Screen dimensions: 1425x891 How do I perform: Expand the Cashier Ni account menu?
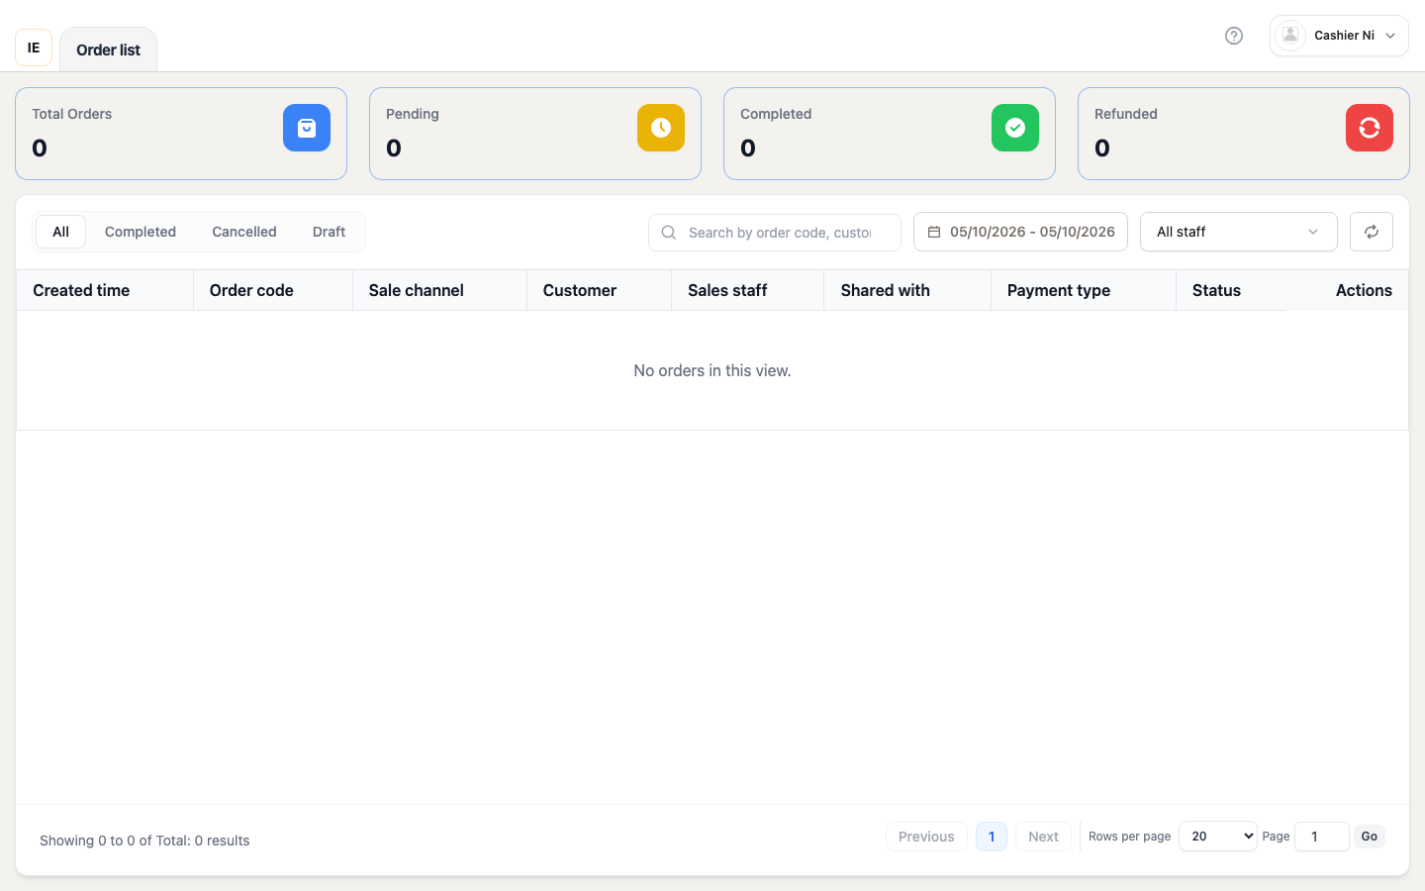pos(1339,36)
